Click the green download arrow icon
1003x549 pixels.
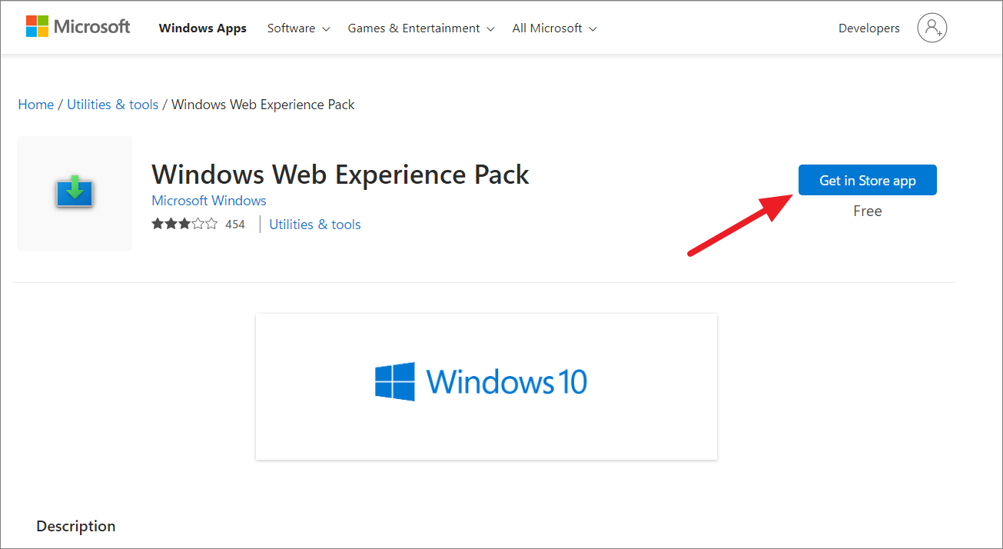(x=74, y=191)
